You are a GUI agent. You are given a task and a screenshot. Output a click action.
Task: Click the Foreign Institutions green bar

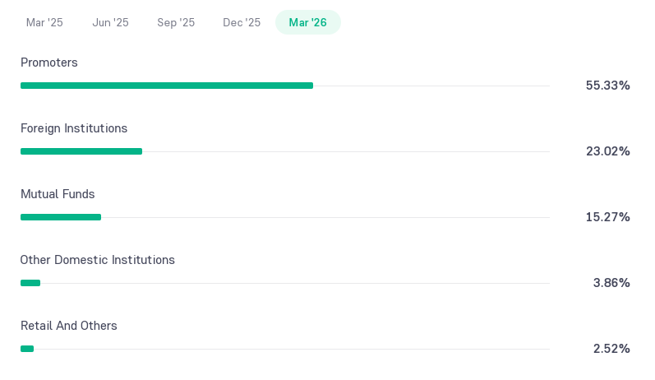[81, 151]
